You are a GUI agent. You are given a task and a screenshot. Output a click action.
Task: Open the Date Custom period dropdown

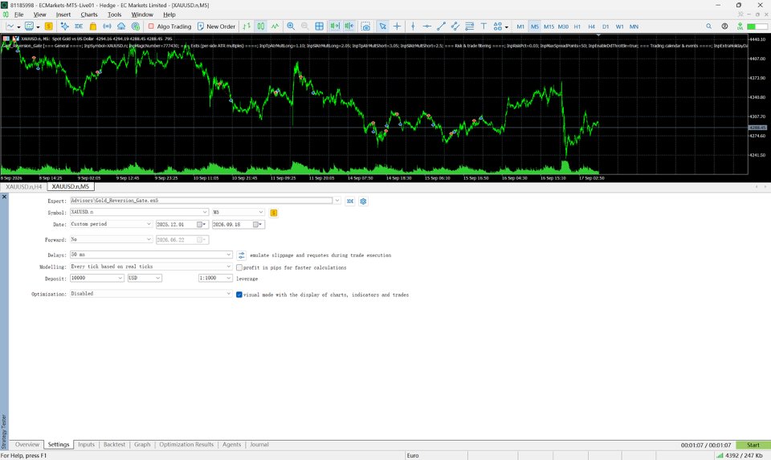click(x=149, y=224)
